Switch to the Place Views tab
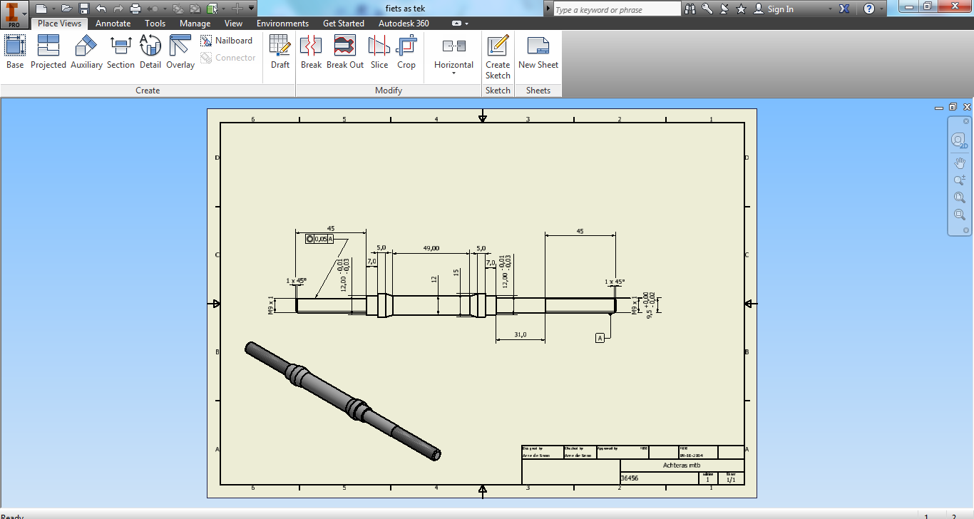Viewport: 974px width, 519px height. [59, 24]
